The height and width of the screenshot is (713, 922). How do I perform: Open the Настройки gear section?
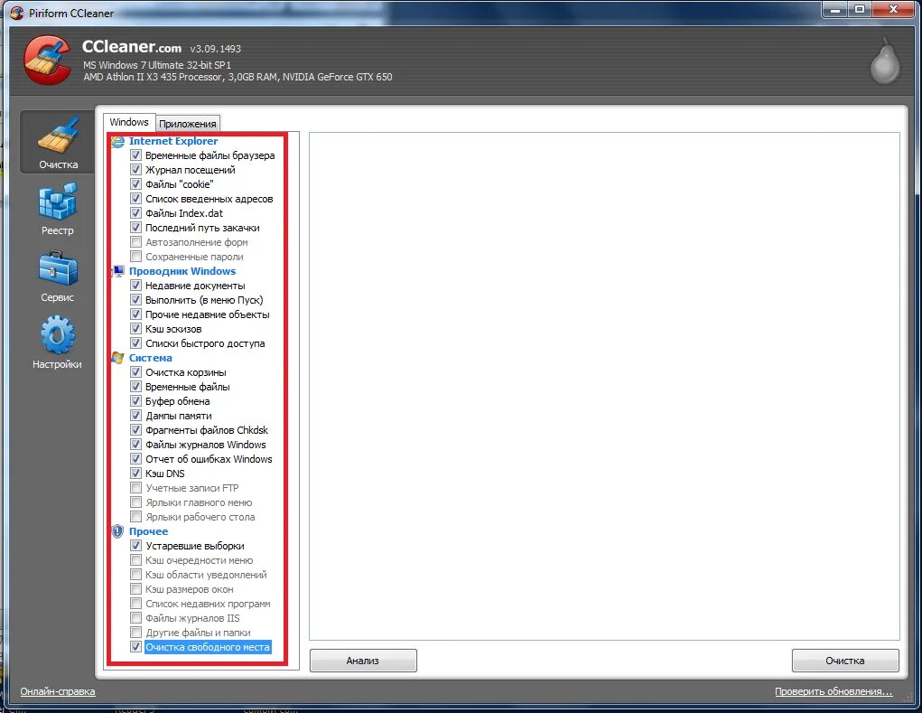pos(58,343)
